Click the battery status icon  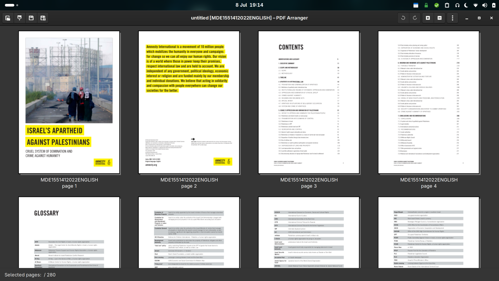(494, 5)
